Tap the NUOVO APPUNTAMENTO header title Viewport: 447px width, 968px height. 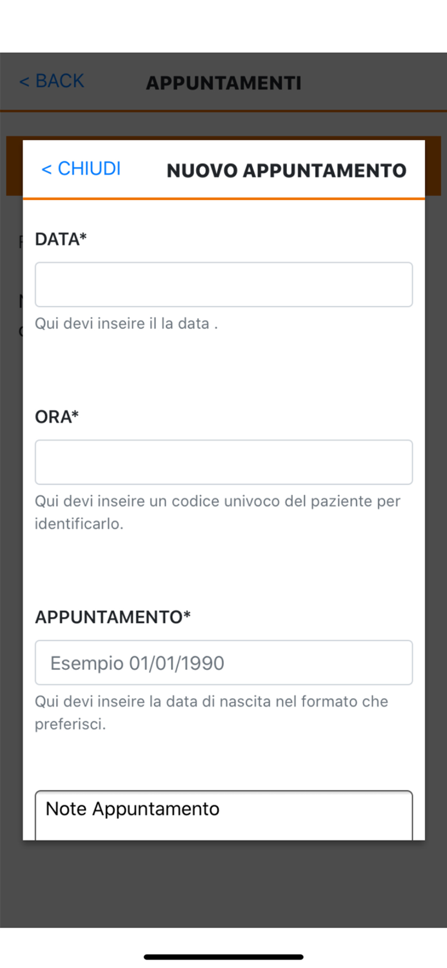[286, 170]
